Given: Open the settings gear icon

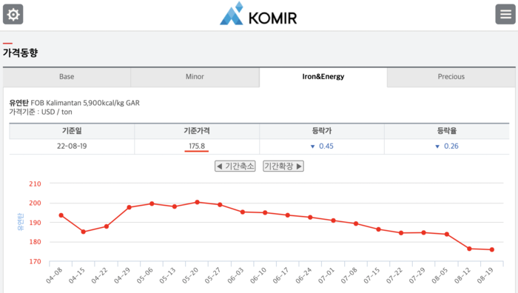Looking at the screenshot, I should tap(13, 14).
